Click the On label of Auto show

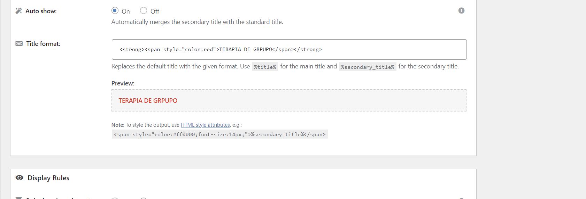(126, 11)
